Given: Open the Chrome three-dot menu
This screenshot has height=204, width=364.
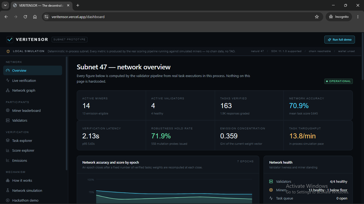Looking at the screenshot, I should [x=358, y=17].
